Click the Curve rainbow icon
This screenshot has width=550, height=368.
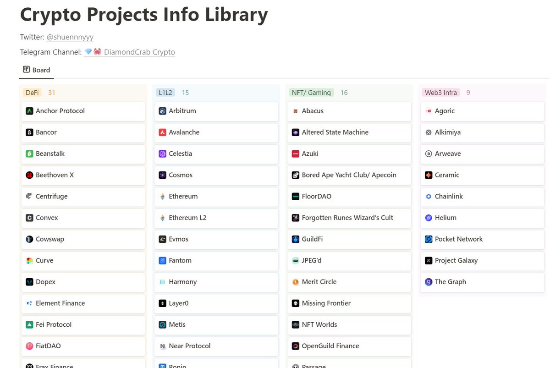[x=29, y=260]
